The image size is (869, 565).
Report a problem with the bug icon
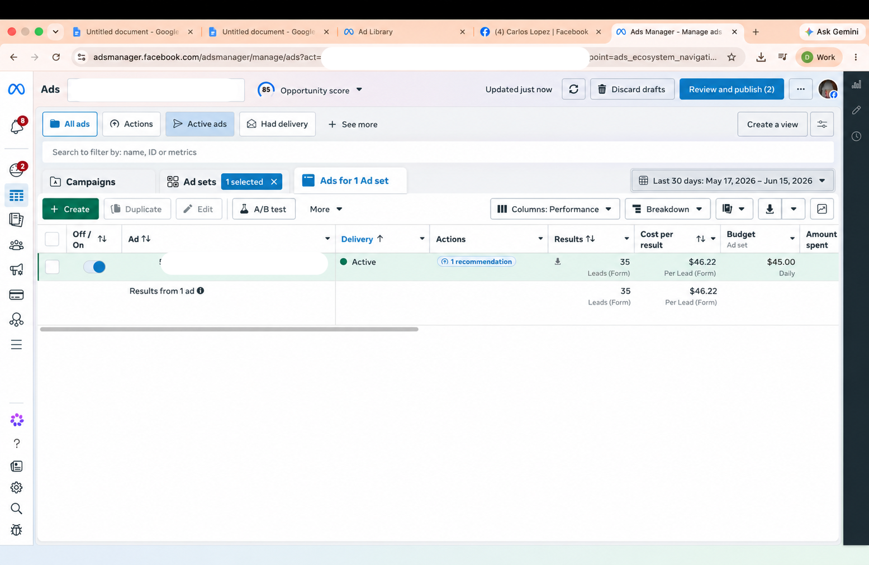tap(17, 530)
